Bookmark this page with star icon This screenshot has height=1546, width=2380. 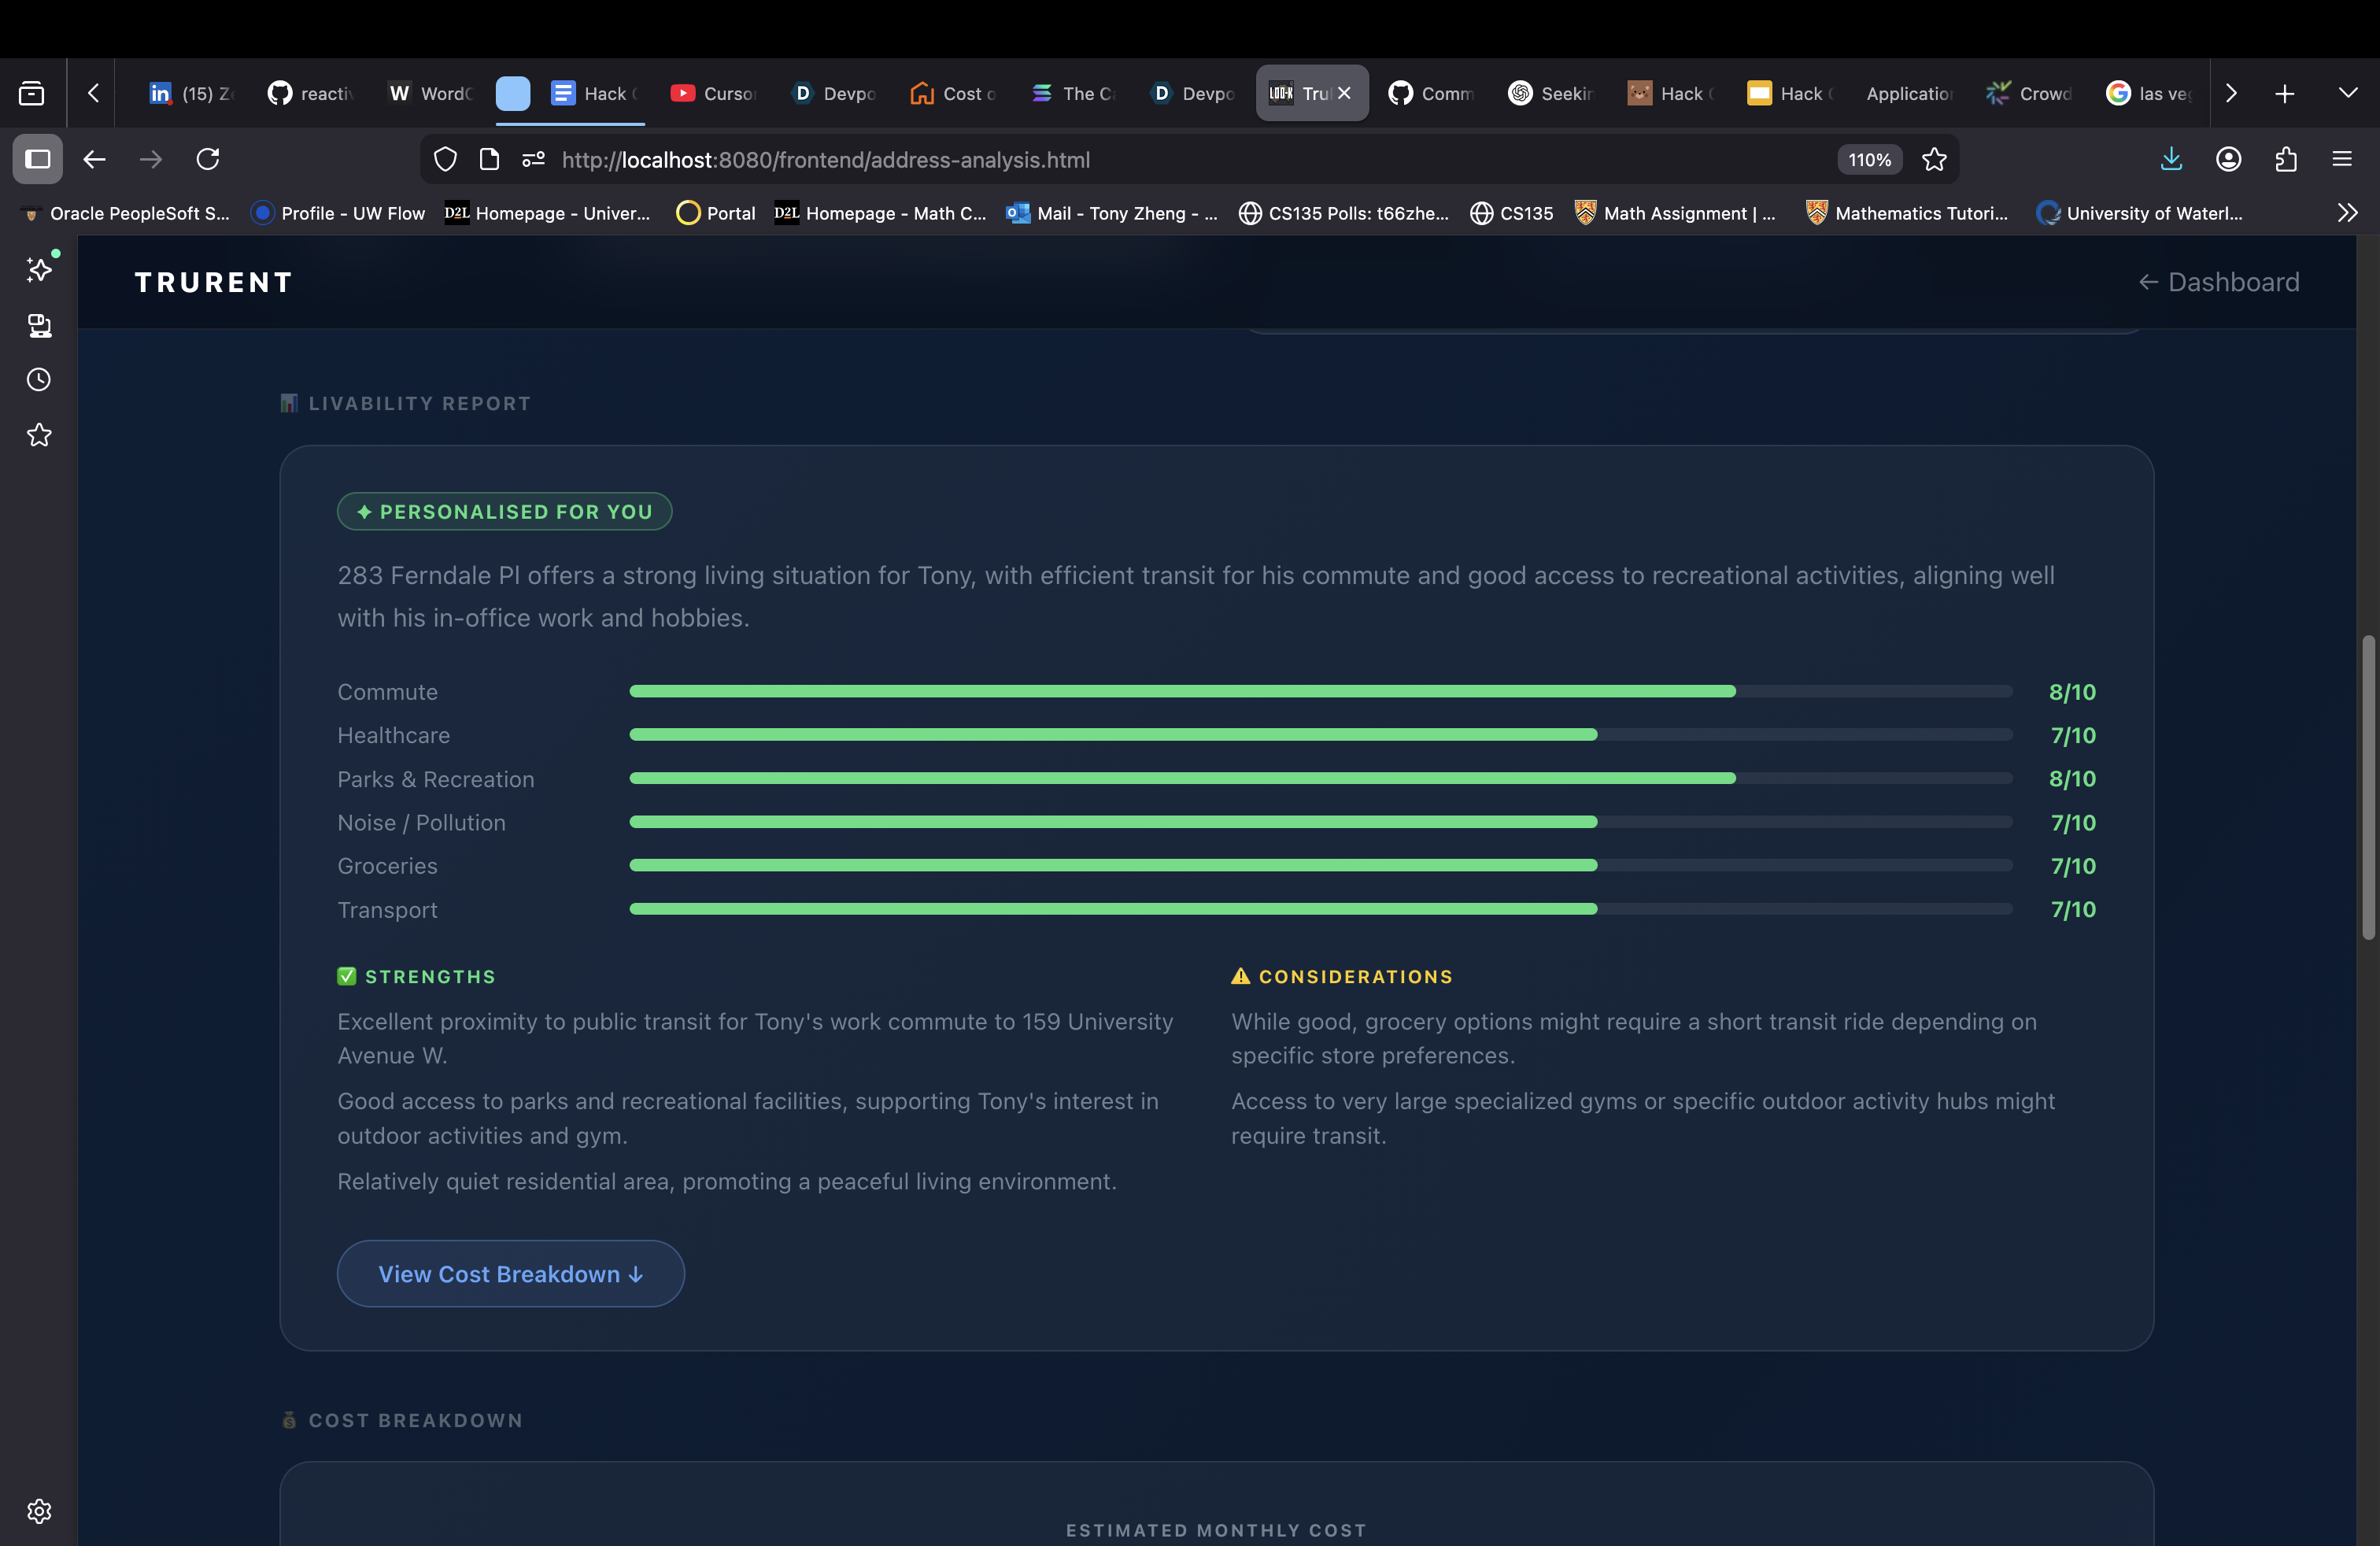click(1934, 159)
